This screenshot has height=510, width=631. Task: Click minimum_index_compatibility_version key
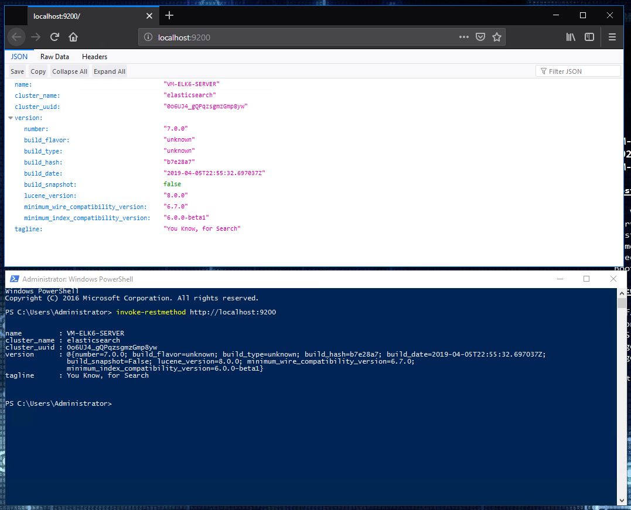tap(87, 218)
